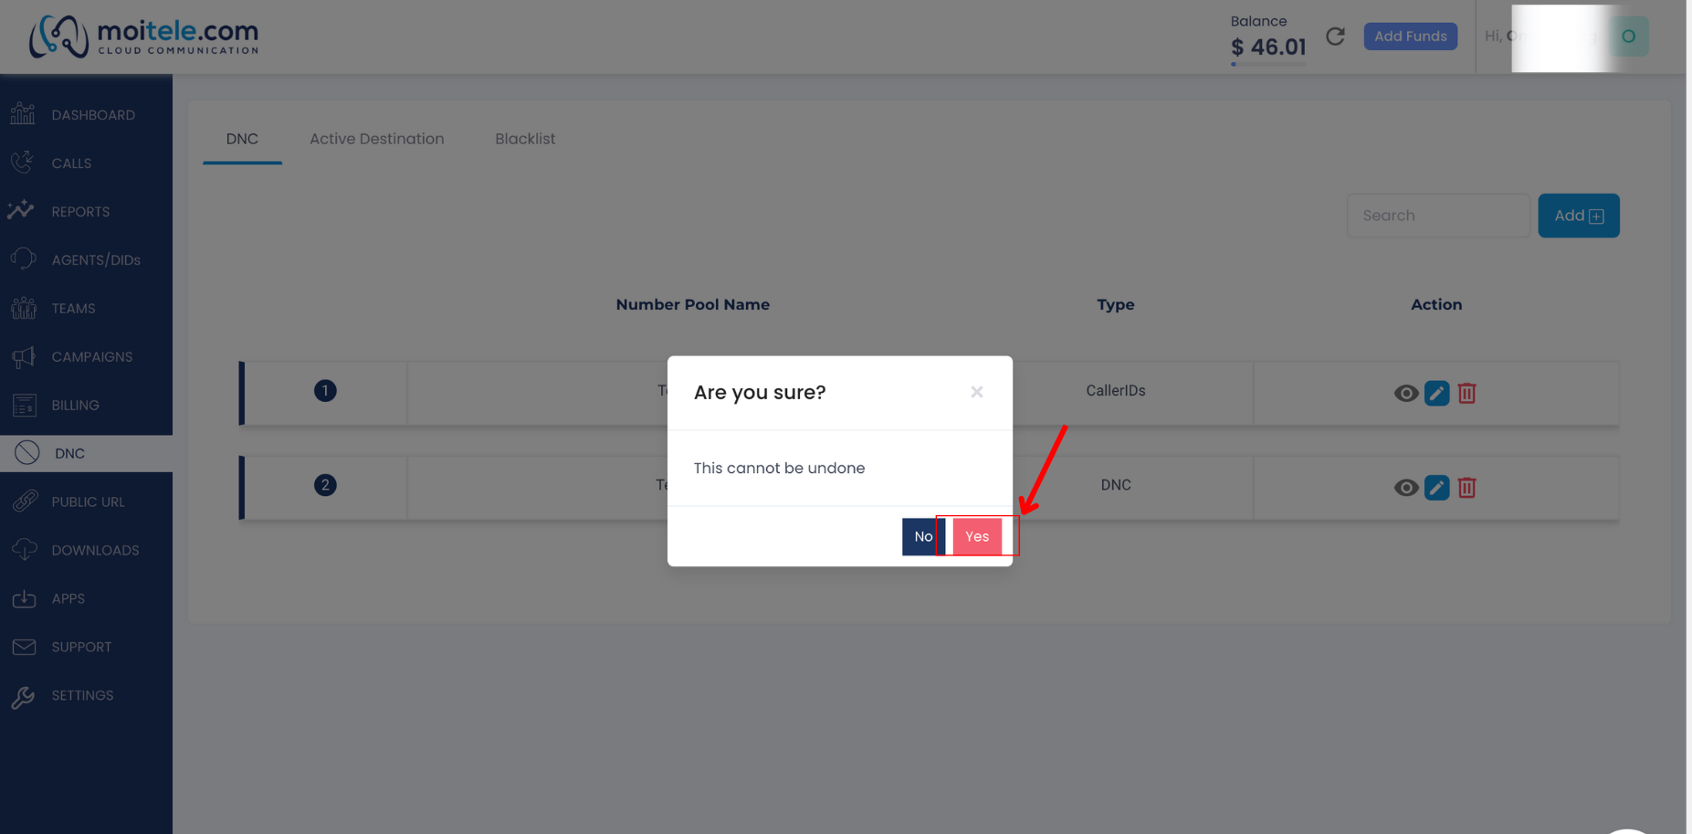Switch to the Blacklist tab

pos(525,139)
